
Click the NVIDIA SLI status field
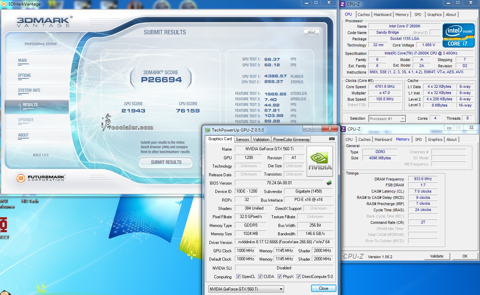[284, 268]
